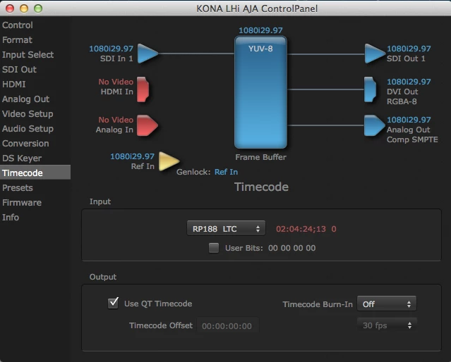The image size is (451, 362).
Task: Open the Info section
Action: point(35,218)
